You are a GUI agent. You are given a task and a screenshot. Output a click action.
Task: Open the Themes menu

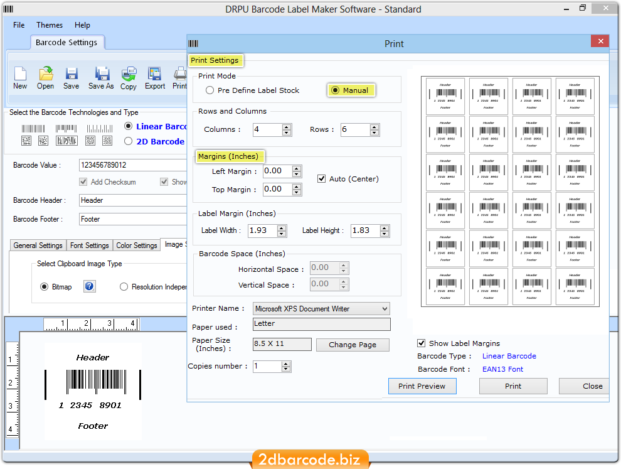pyautogui.click(x=50, y=25)
